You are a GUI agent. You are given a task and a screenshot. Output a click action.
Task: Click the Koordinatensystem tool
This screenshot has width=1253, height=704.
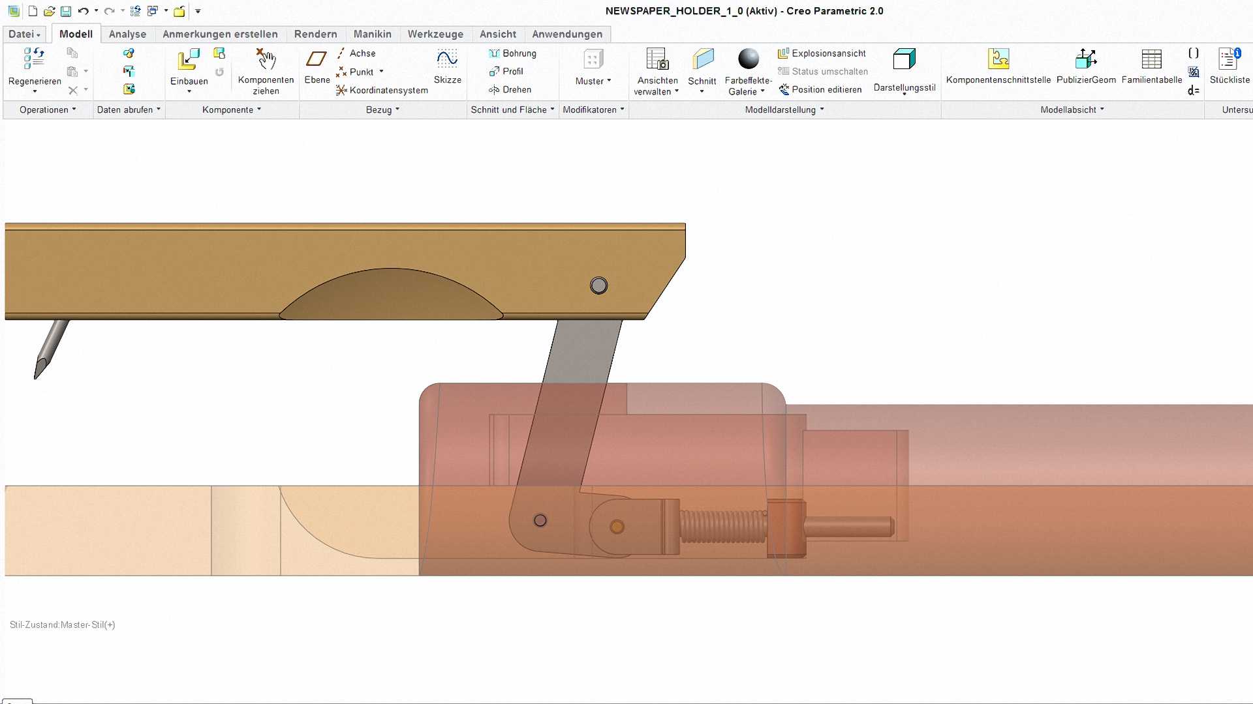coord(382,90)
